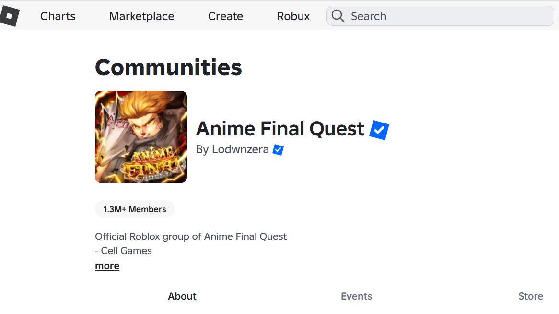Go to the Marketplace
This screenshot has height=314, width=559.
point(141,16)
